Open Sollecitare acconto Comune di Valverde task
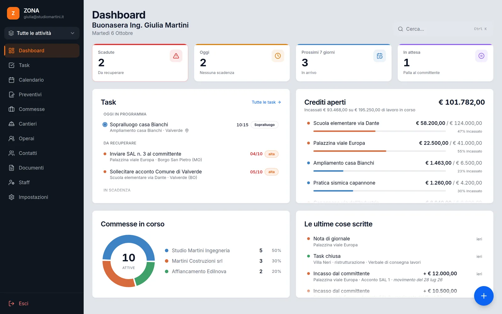 click(x=191, y=175)
